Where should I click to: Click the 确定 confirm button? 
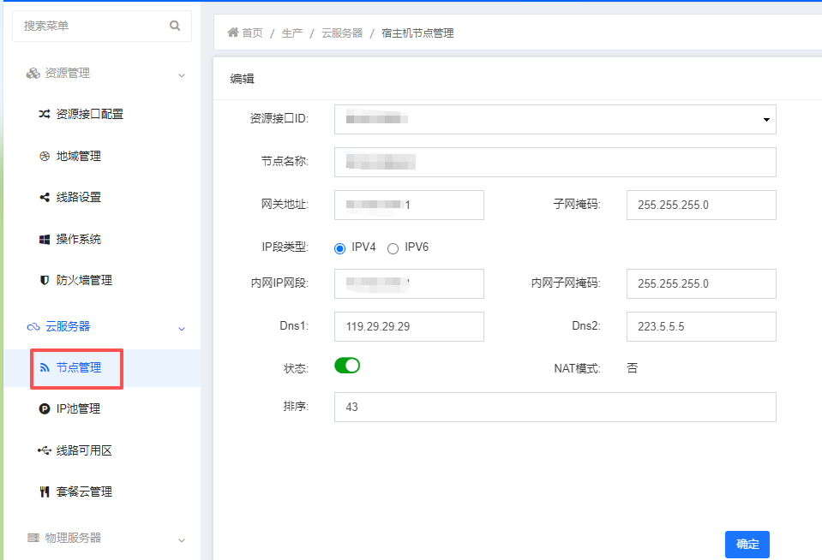(x=747, y=544)
